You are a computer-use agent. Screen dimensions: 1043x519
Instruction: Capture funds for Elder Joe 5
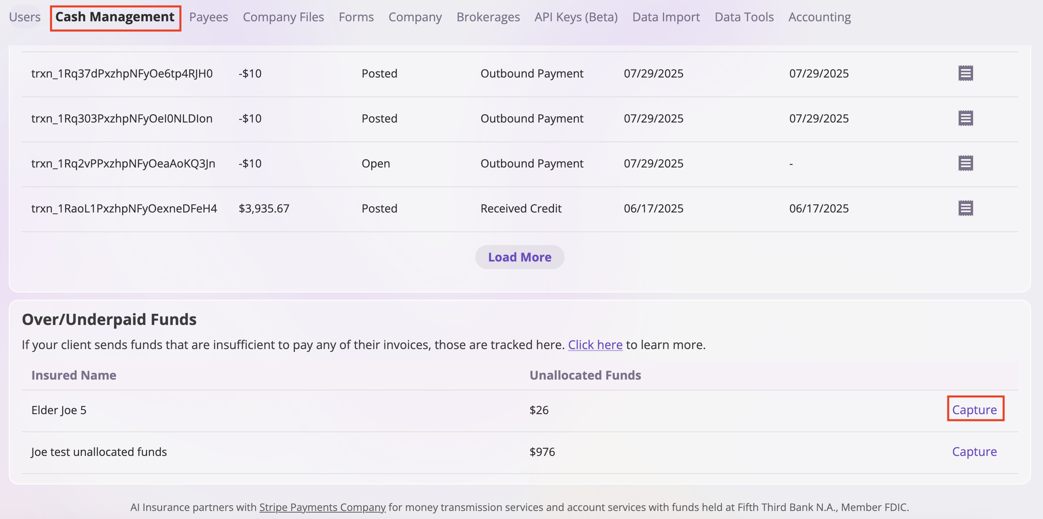[974, 410]
